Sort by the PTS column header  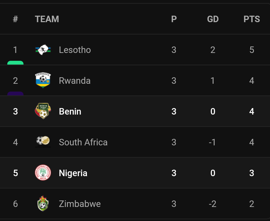(x=252, y=19)
